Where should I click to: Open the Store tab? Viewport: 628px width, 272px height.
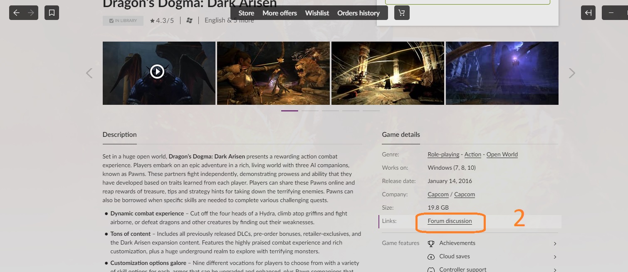point(246,13)
